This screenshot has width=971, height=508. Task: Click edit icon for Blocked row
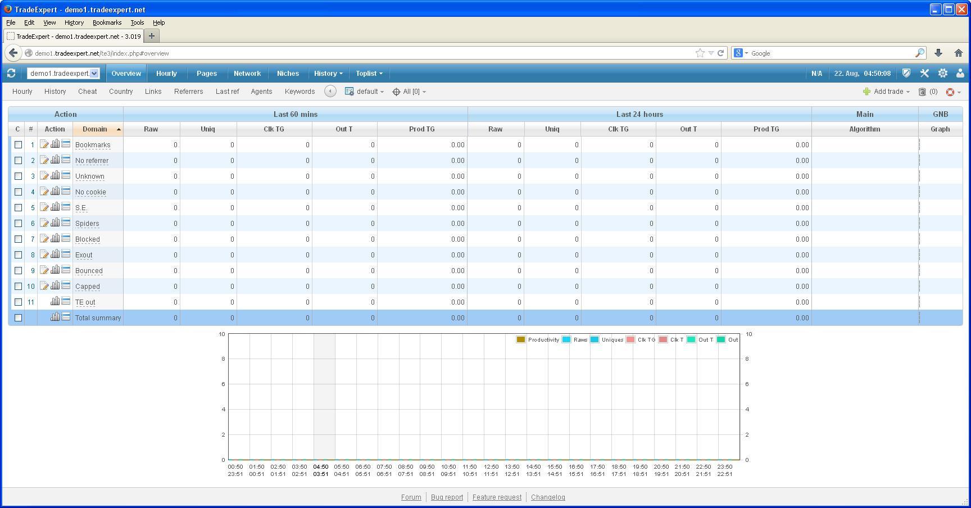click(44, 239)
